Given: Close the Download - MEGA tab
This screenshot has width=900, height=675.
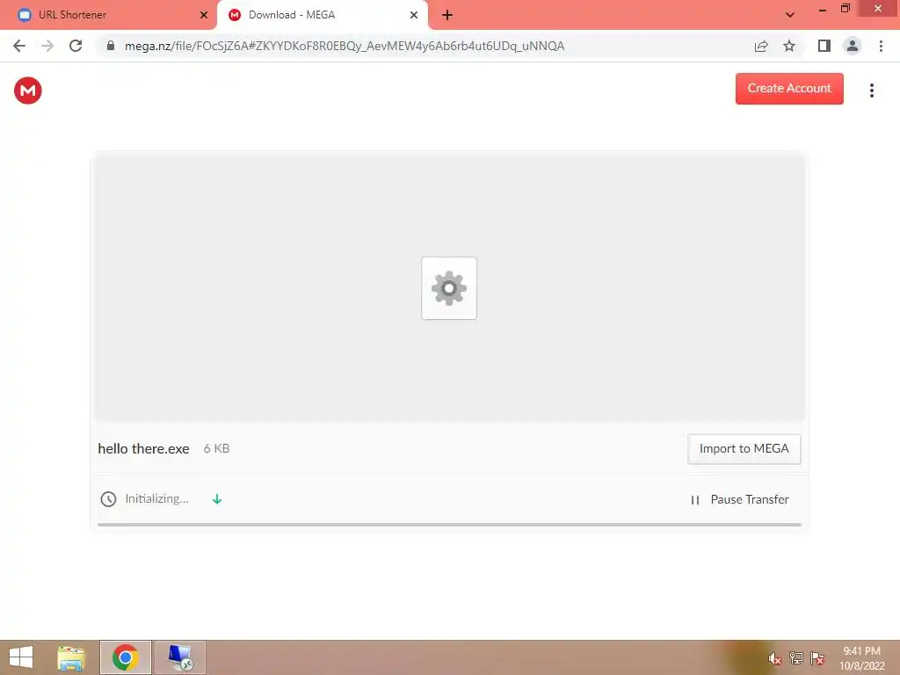Looking at the screenshot, I should (414, 15).
